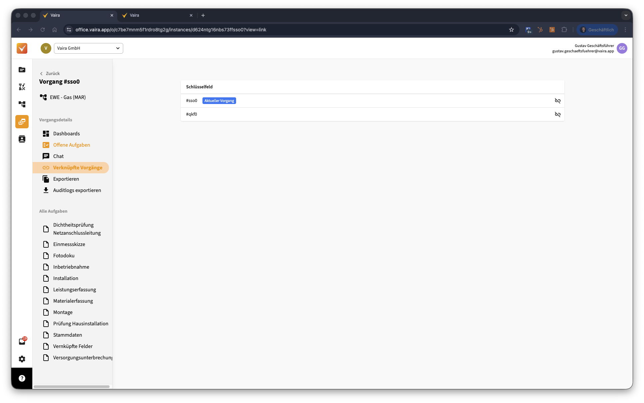This screenshot has height=403, width=644.
Task: Open the folder icon in left rail
Action: [22, 70]
